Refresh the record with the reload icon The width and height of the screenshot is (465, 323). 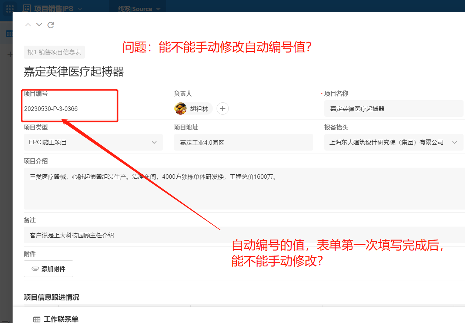[x=51, y=25]
